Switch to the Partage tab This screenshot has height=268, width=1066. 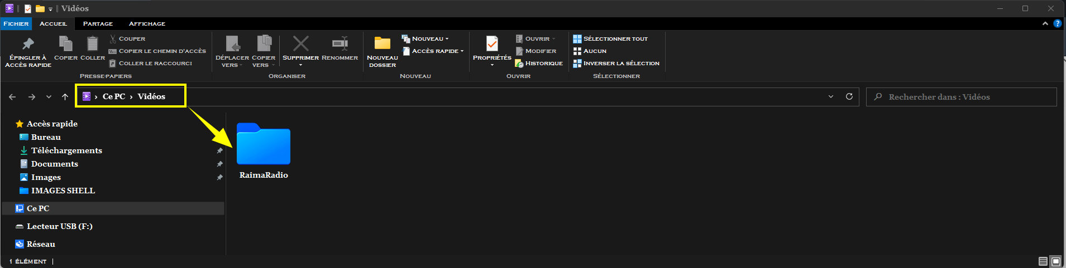[98, 23]
